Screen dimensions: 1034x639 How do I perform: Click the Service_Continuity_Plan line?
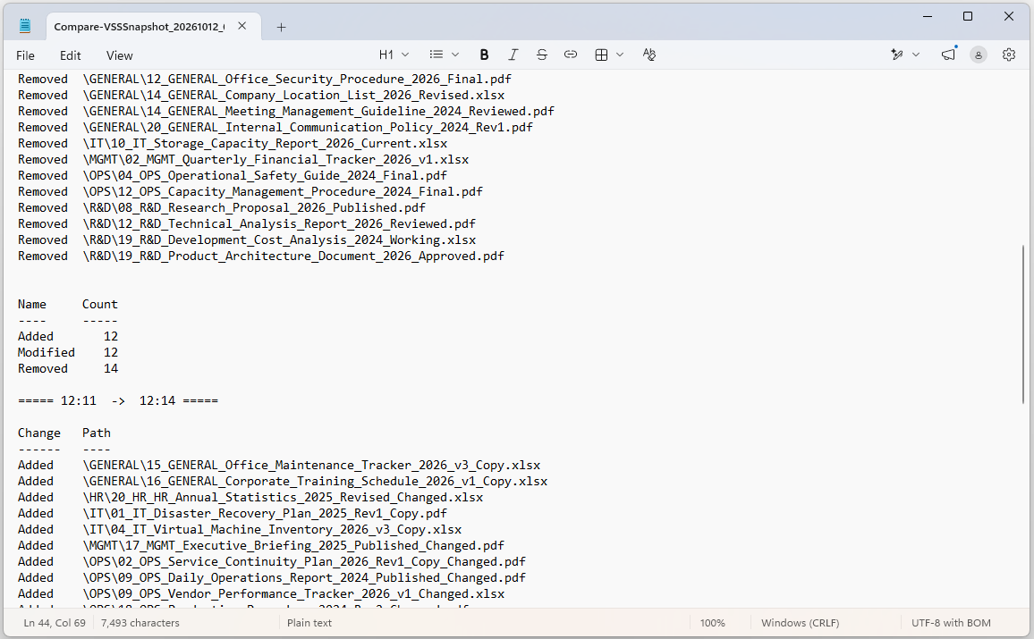tap(272, 562)
